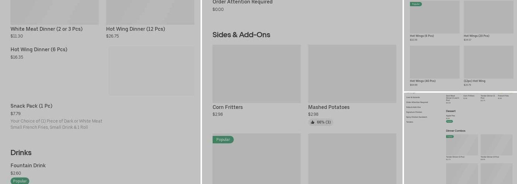Click the thumbs-up rating icon under Mashed Potatoes
Viewport: 517px width, 184px height.
[312, 122]
